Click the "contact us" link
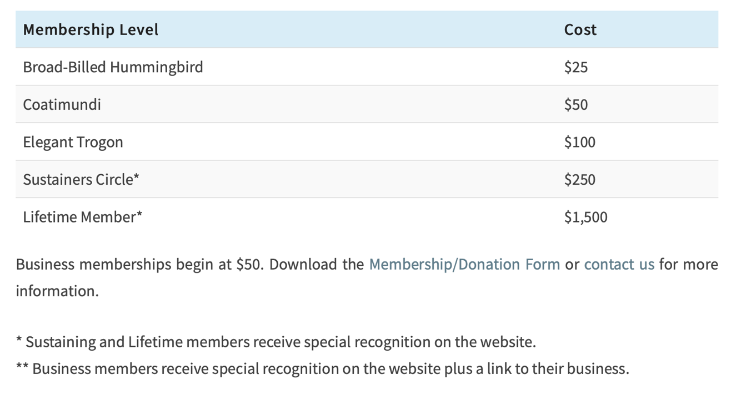Screen dimensions: 731x415 click(x=619, y=264)
